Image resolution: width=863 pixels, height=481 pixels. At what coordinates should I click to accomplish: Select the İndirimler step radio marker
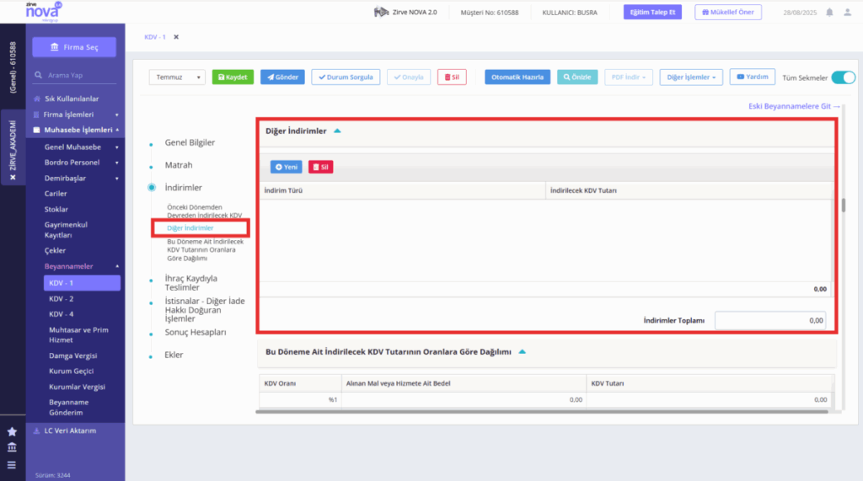(x=152, y=188)
